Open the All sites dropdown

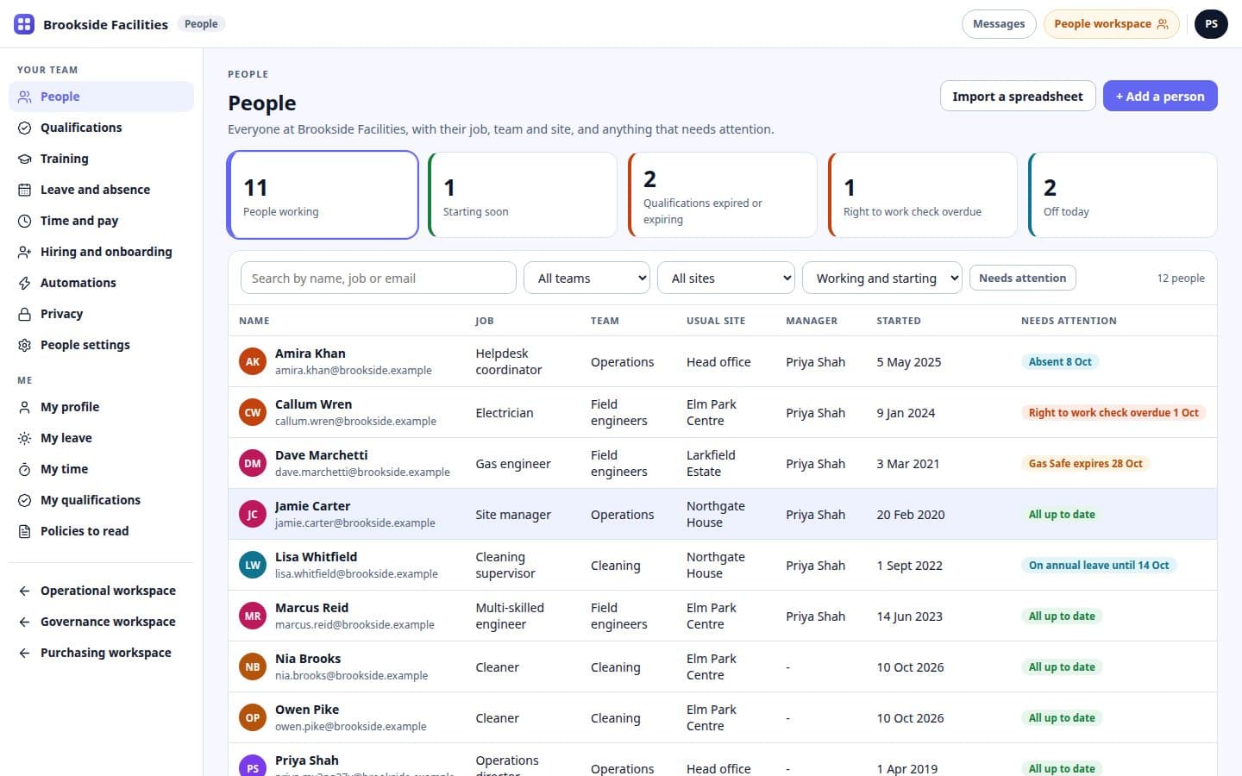point(726,278)
